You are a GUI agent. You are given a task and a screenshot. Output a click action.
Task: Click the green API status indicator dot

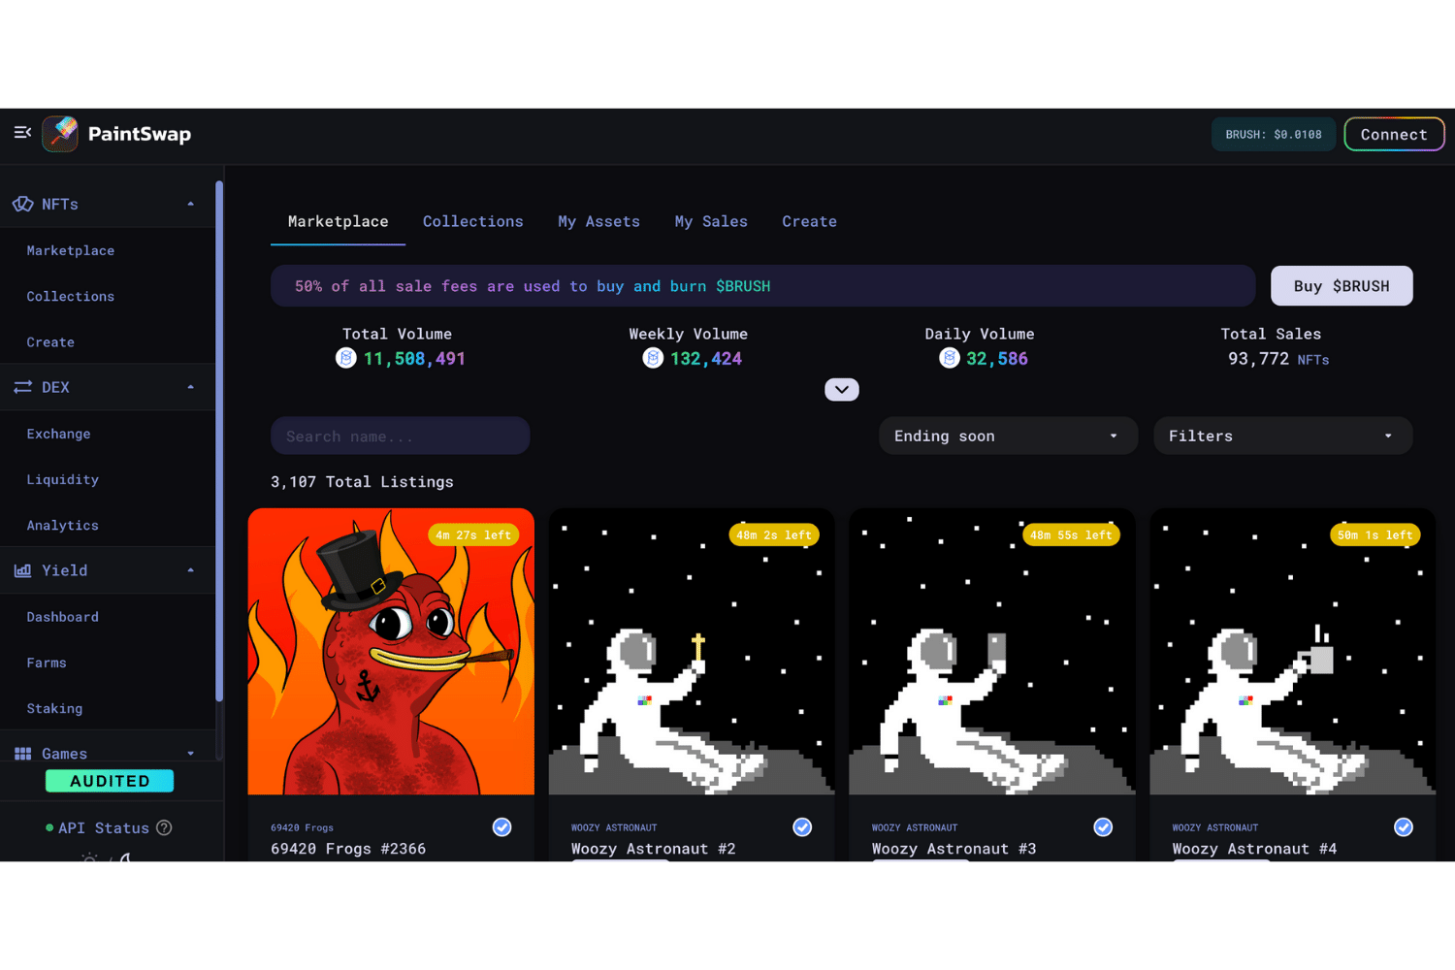pyautogui.click(x=49, y=827)
